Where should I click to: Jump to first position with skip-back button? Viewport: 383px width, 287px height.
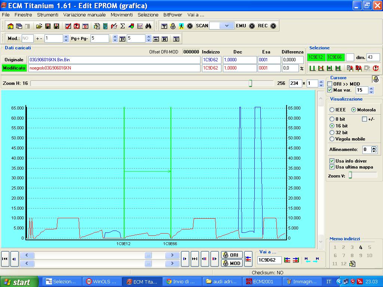[5, 259]
